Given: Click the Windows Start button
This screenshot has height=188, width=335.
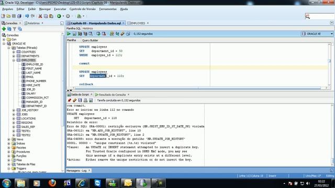Looking at the screenshot, I should point(6,183).
